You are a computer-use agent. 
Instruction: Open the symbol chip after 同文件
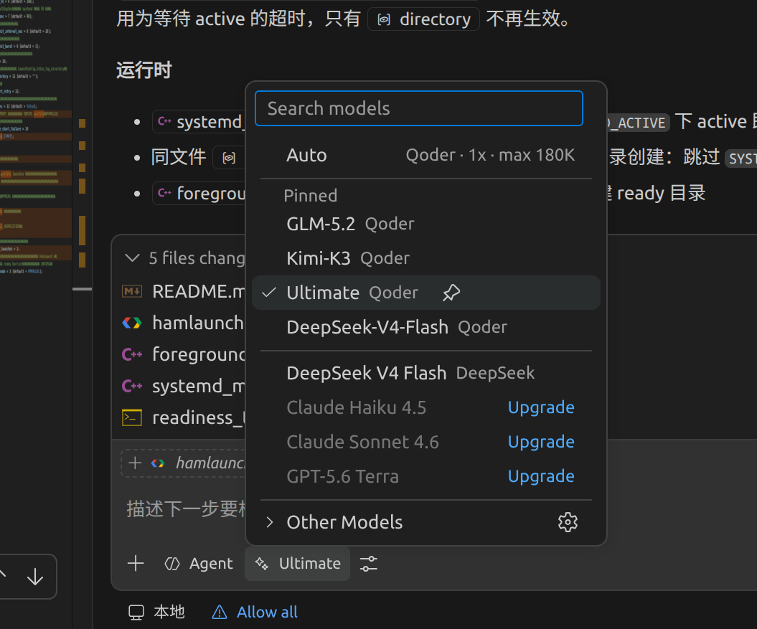coord(230,157)
